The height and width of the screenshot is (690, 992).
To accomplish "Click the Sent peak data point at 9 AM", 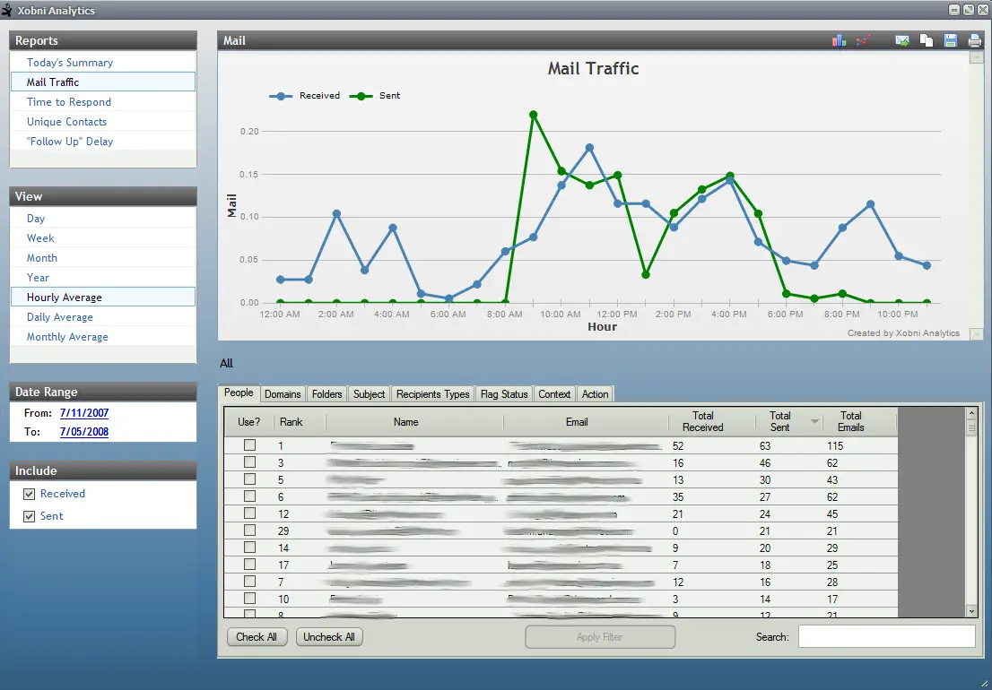I will 534,115.
